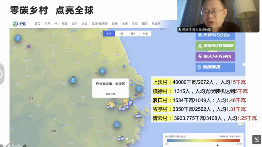Image resolution: width=262 pixels, height=147 pixels.
Task: Expand the side panel using the left-edge arrow
Action: (2, 74)
